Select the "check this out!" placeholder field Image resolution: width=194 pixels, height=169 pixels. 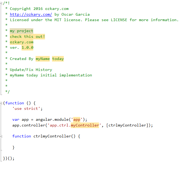click(x=27, y=37)
